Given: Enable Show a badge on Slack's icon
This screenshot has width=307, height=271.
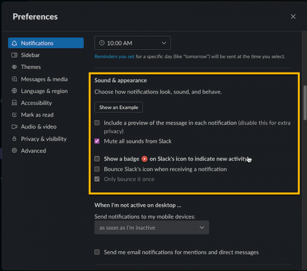Looking at the screenshot, I should [x=97, y=159].
